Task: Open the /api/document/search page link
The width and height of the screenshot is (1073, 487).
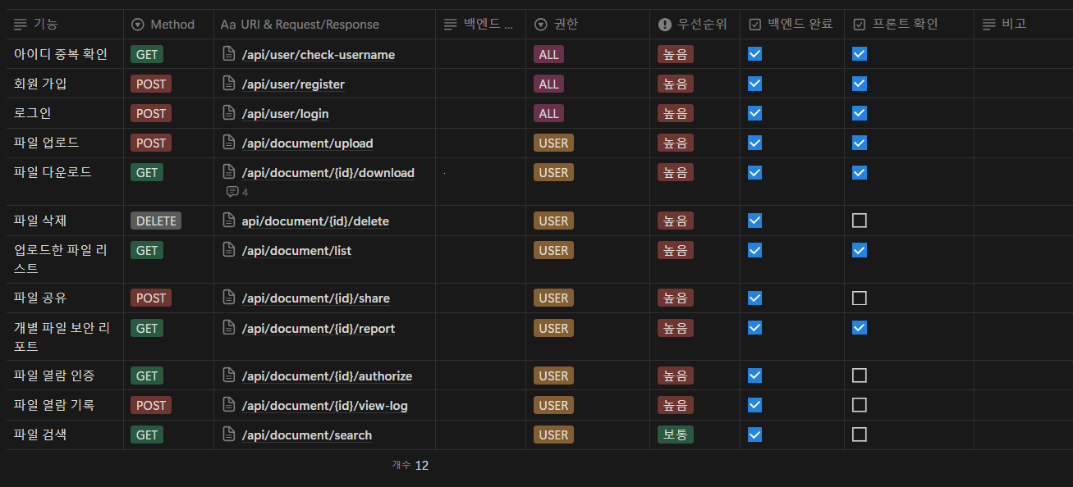Action: point(307,435)
